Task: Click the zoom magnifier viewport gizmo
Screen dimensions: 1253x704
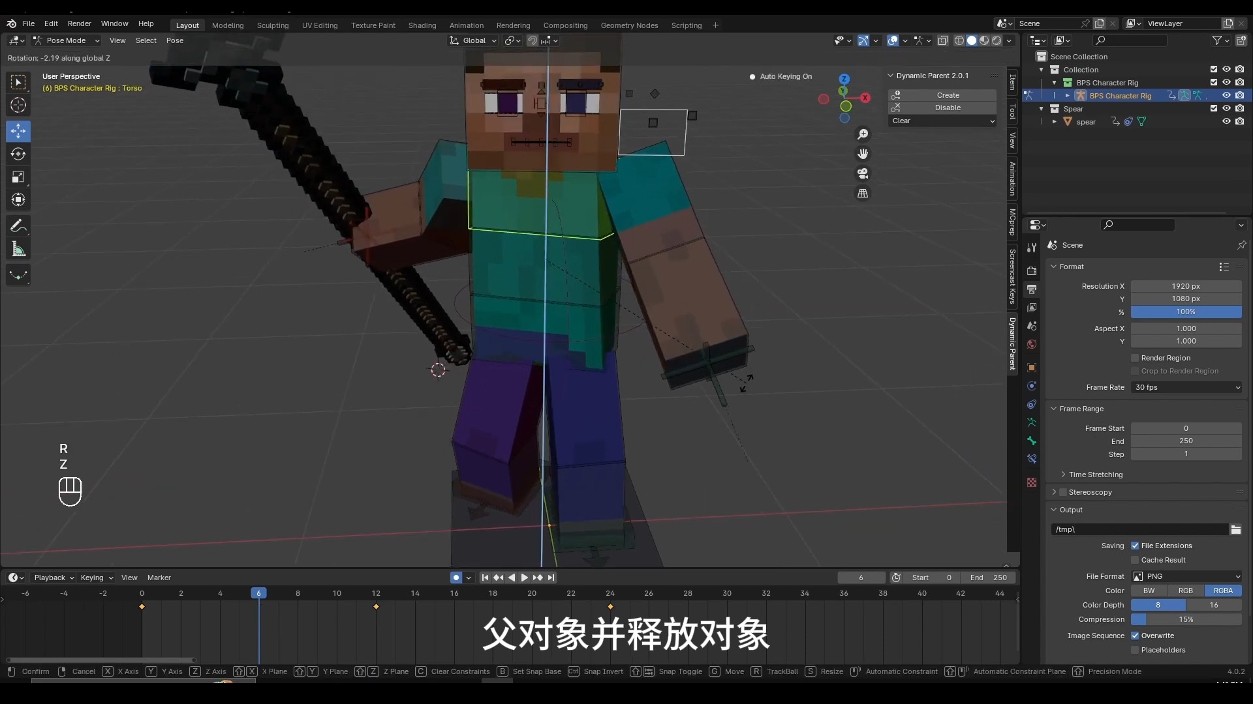Action: [863, 134]
